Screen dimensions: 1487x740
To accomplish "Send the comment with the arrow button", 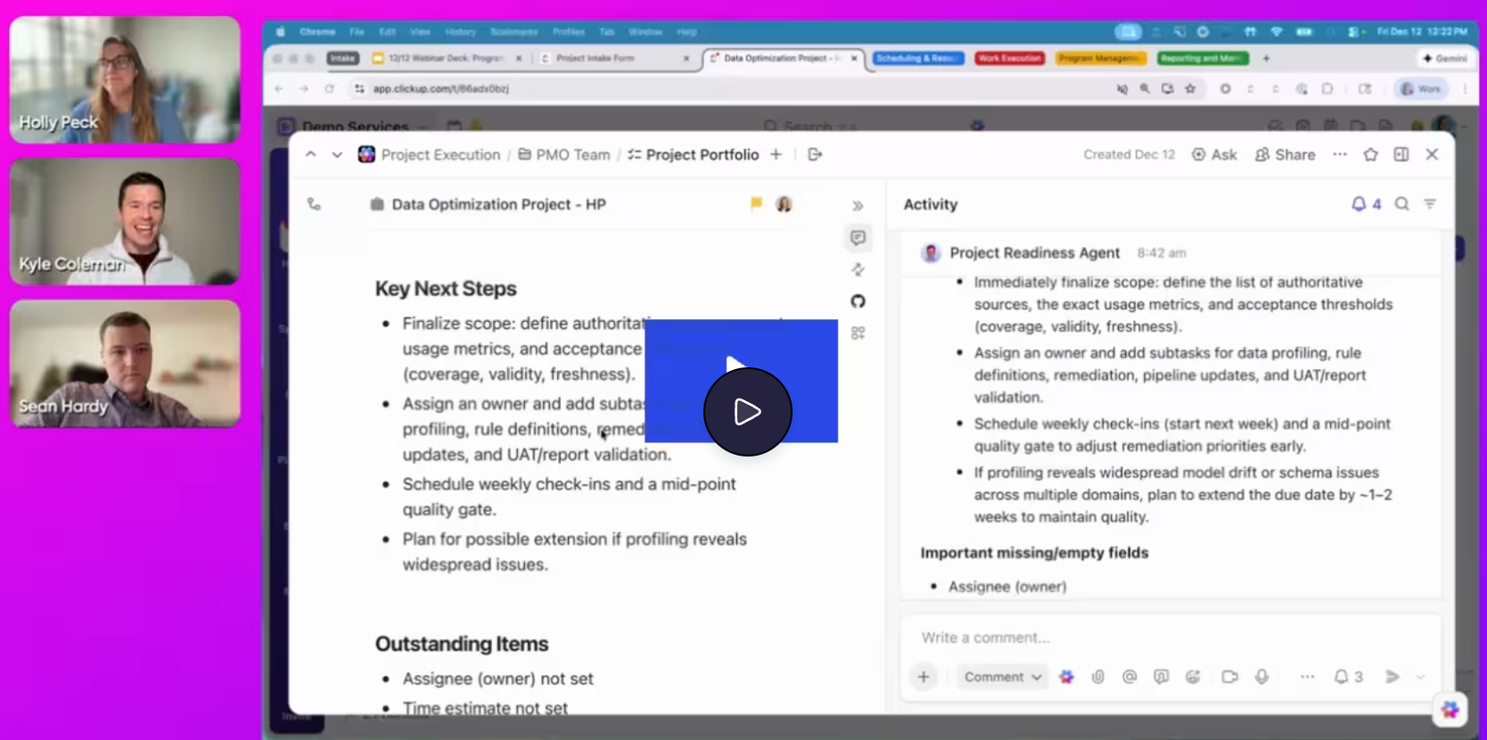I will tap(1392, 677).
